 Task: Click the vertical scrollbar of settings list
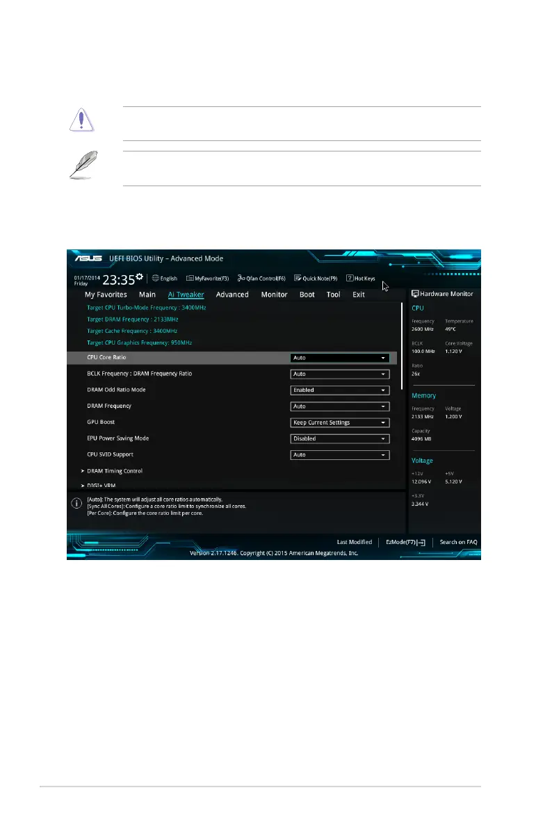coord(402,347)
